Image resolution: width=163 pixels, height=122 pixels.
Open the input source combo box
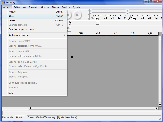coord(87,23)
